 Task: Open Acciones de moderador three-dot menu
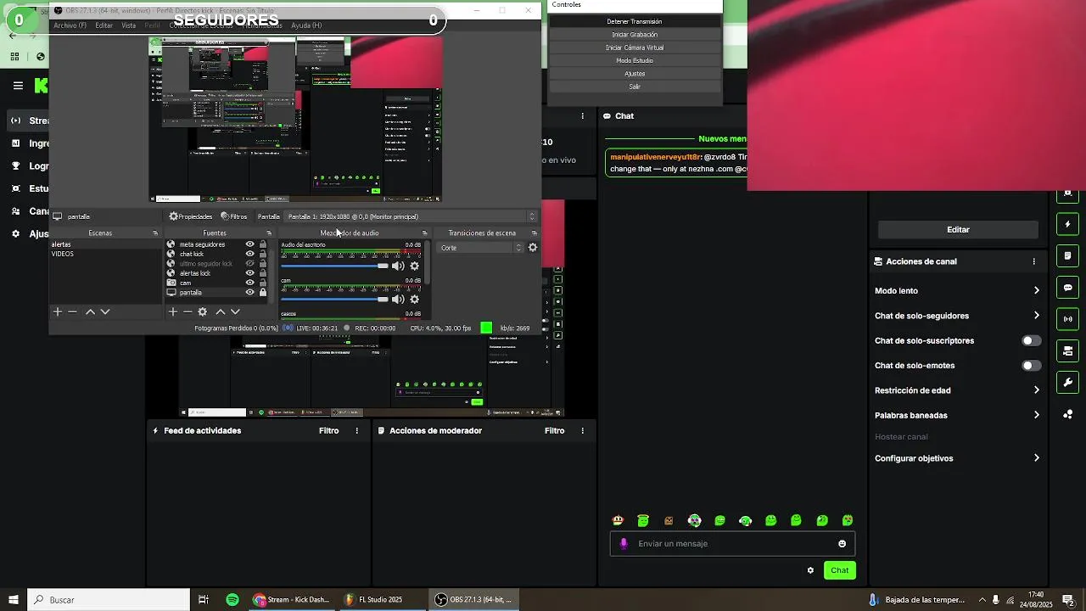point(583,431)
